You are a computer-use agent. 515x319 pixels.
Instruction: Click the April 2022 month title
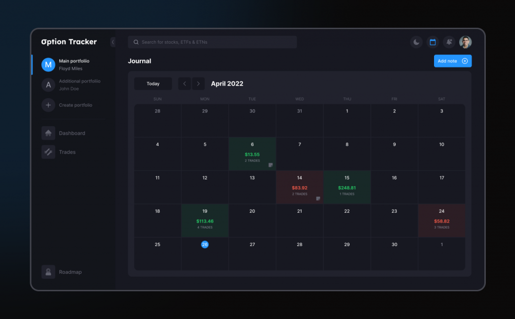[x=227, y=84]
